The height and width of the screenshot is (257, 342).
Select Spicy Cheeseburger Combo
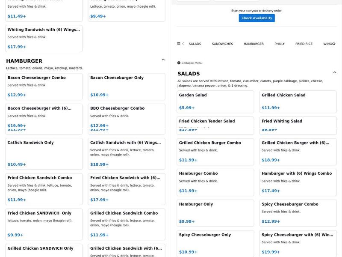click(x=298, y=212)
